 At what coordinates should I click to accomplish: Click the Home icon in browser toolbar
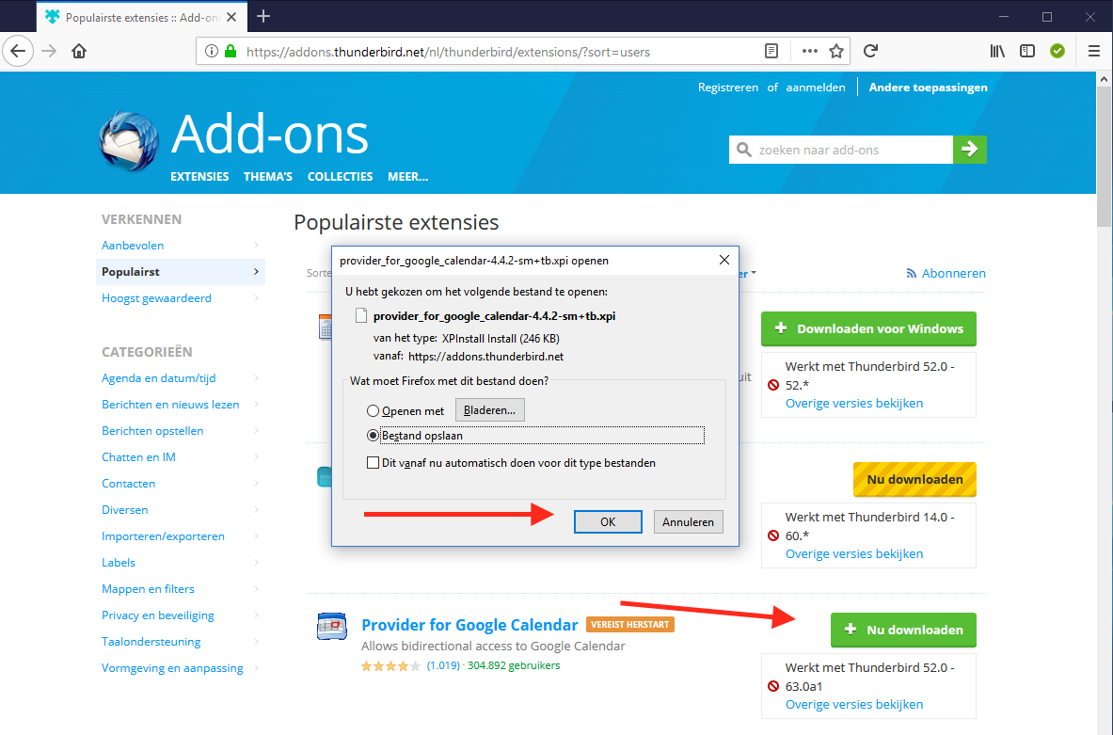(x=79, y=51)
